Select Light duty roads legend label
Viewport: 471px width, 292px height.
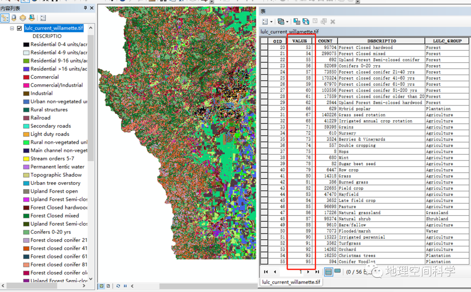click(x=50, y=134)
